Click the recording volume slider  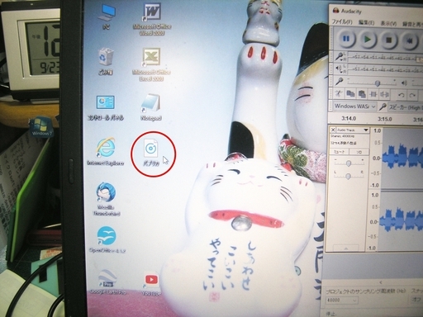click(371, 83)
